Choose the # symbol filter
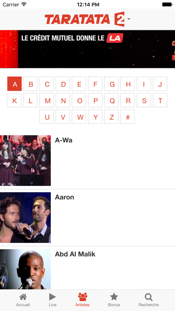175x311 pixels. [128, 117]
